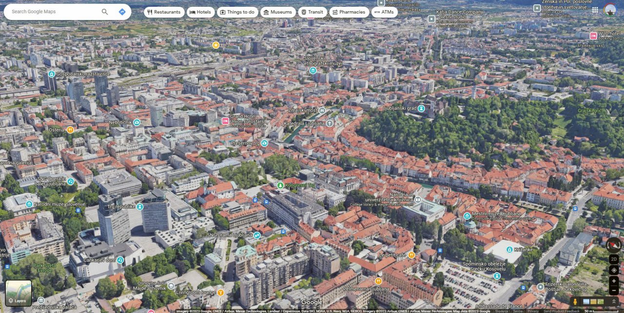Open the Google account avatar
Viewport: 624px width, 313px height.
click(x=609, y=10)
